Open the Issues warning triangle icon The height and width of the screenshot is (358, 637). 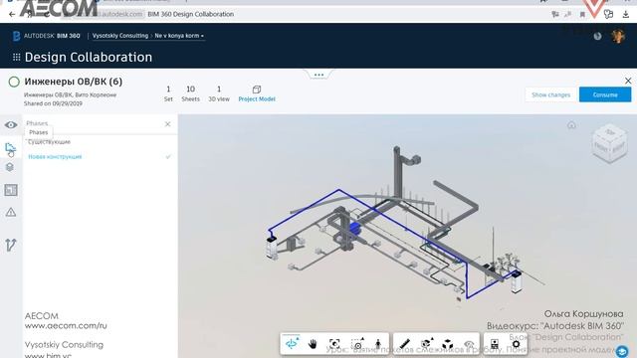click(x=11, y=212)
